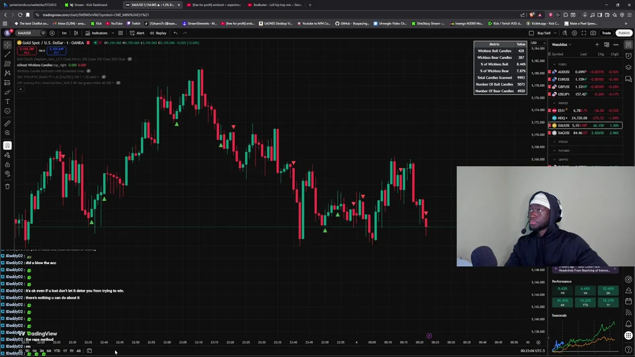Viewport: 635px width, 357px height.
Task: Click the red SELL price button
Action: pyautogui.click(x=26, y=50)
